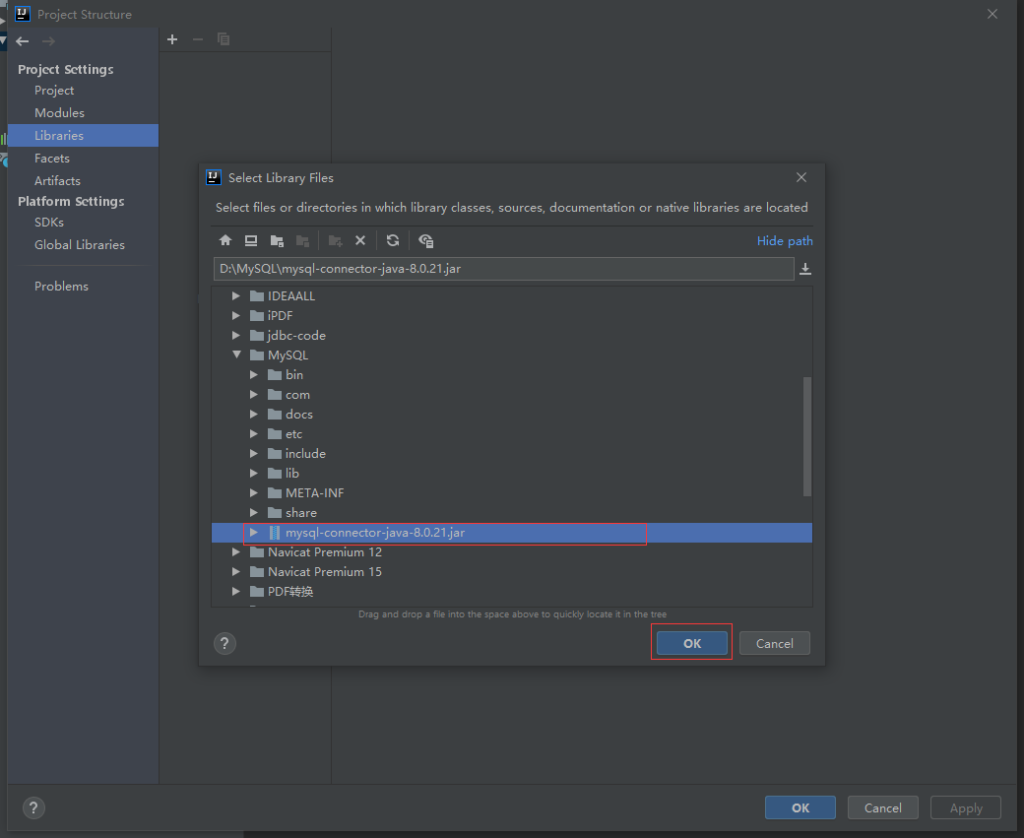
Task: Expand Navicat Premium 12 folder
Action: [235, 551]
